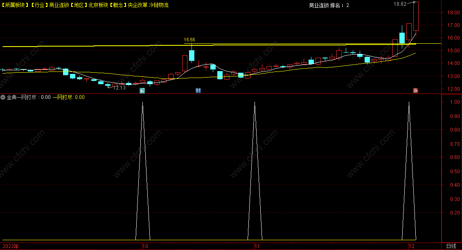Click the 0.90 indicator axis label

click(455, 116)
